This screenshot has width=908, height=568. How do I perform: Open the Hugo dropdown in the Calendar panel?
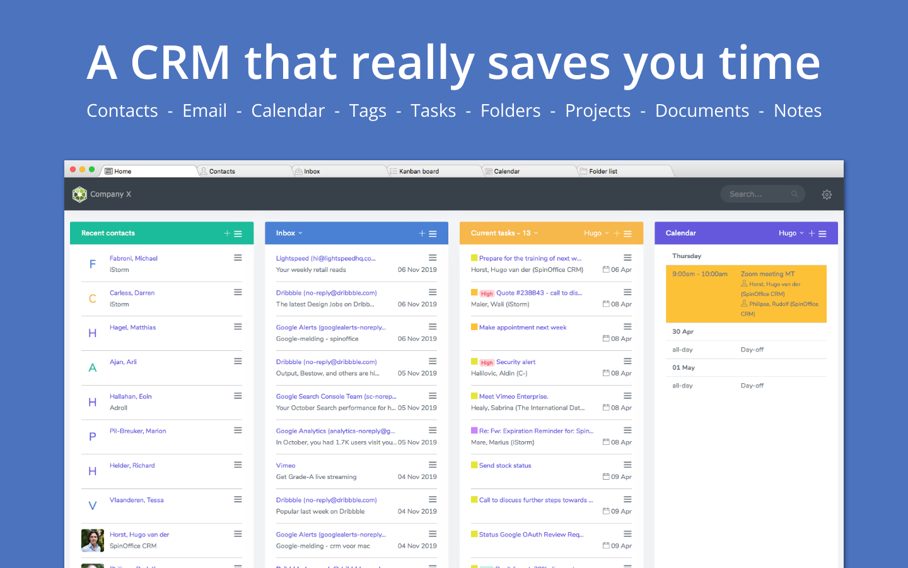point(791,233)
